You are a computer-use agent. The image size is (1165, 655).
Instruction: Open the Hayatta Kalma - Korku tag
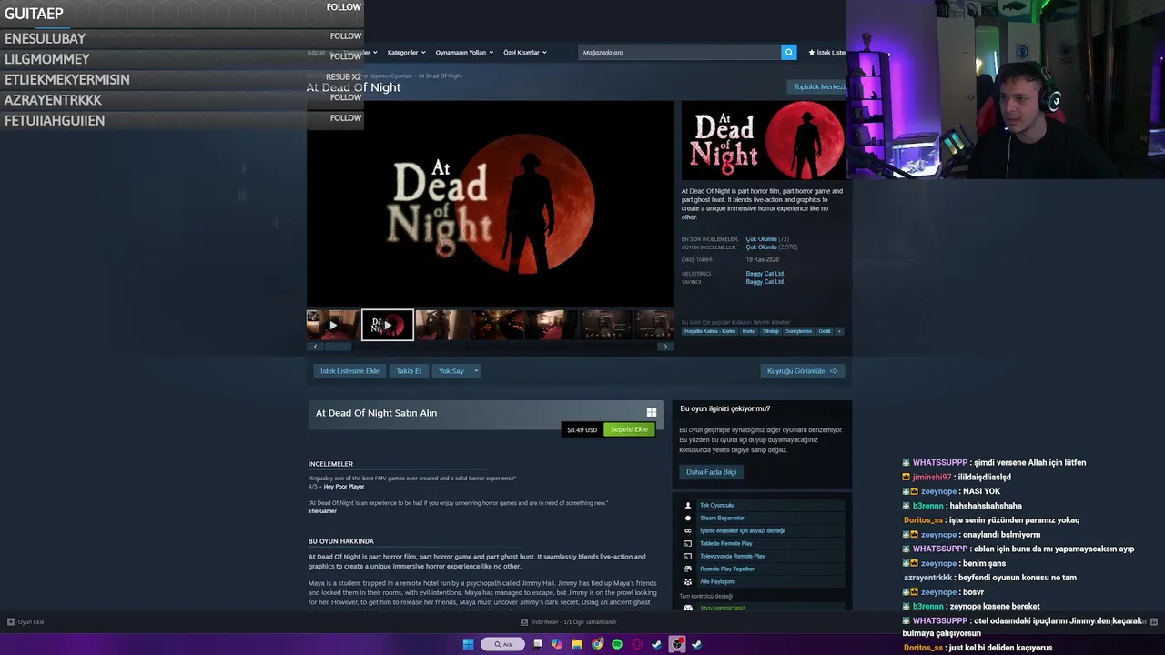(710, 331)
